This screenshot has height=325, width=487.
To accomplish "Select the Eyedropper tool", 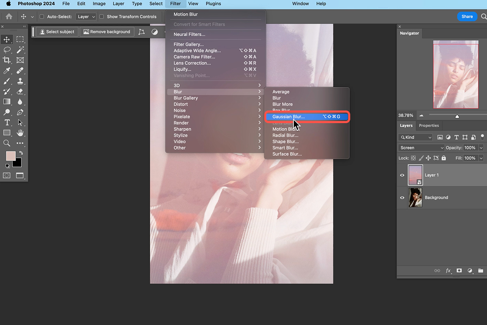I will (x=7, y=71).
